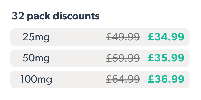Viewport: 201px width, 100px height.
Task: Click the green pound sign before 35.99
Action: (x=151, y=58)
